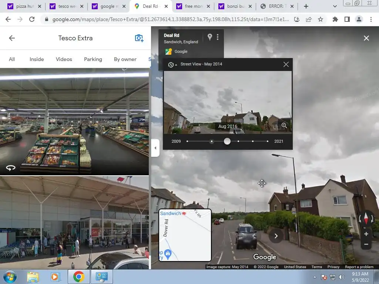Open Chrome extensions puzzle icon
The image size is (379, 284).
coord(335,19)
